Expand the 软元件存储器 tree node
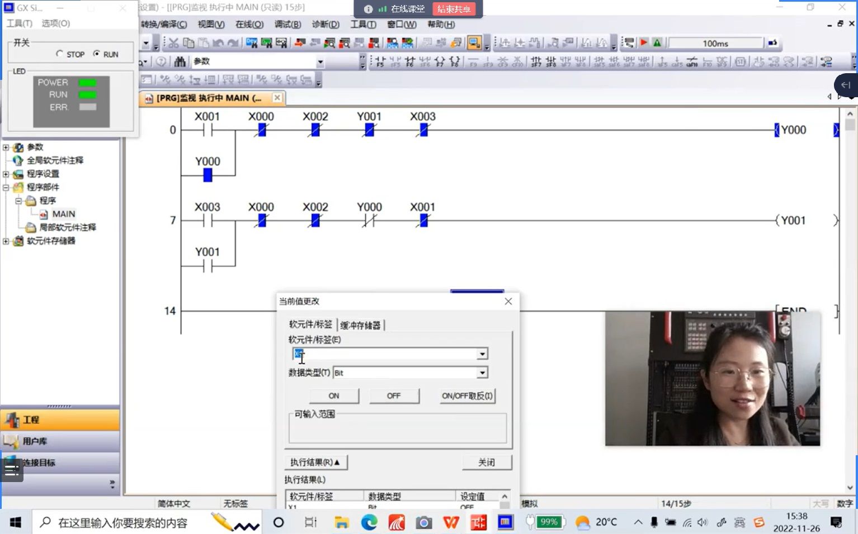 pyautogui.click(x=6, y=241)
